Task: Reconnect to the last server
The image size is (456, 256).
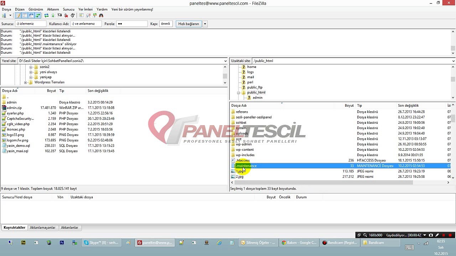Action: (x=73, y=15)
